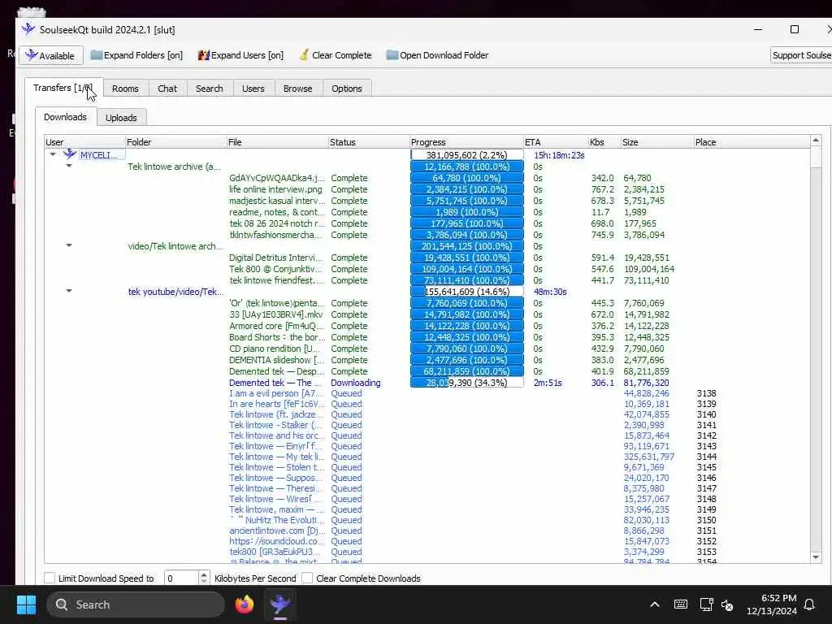Screen dimensions: 832x624
Task: Select the I am a evil person file
Action: click(276, 393)
